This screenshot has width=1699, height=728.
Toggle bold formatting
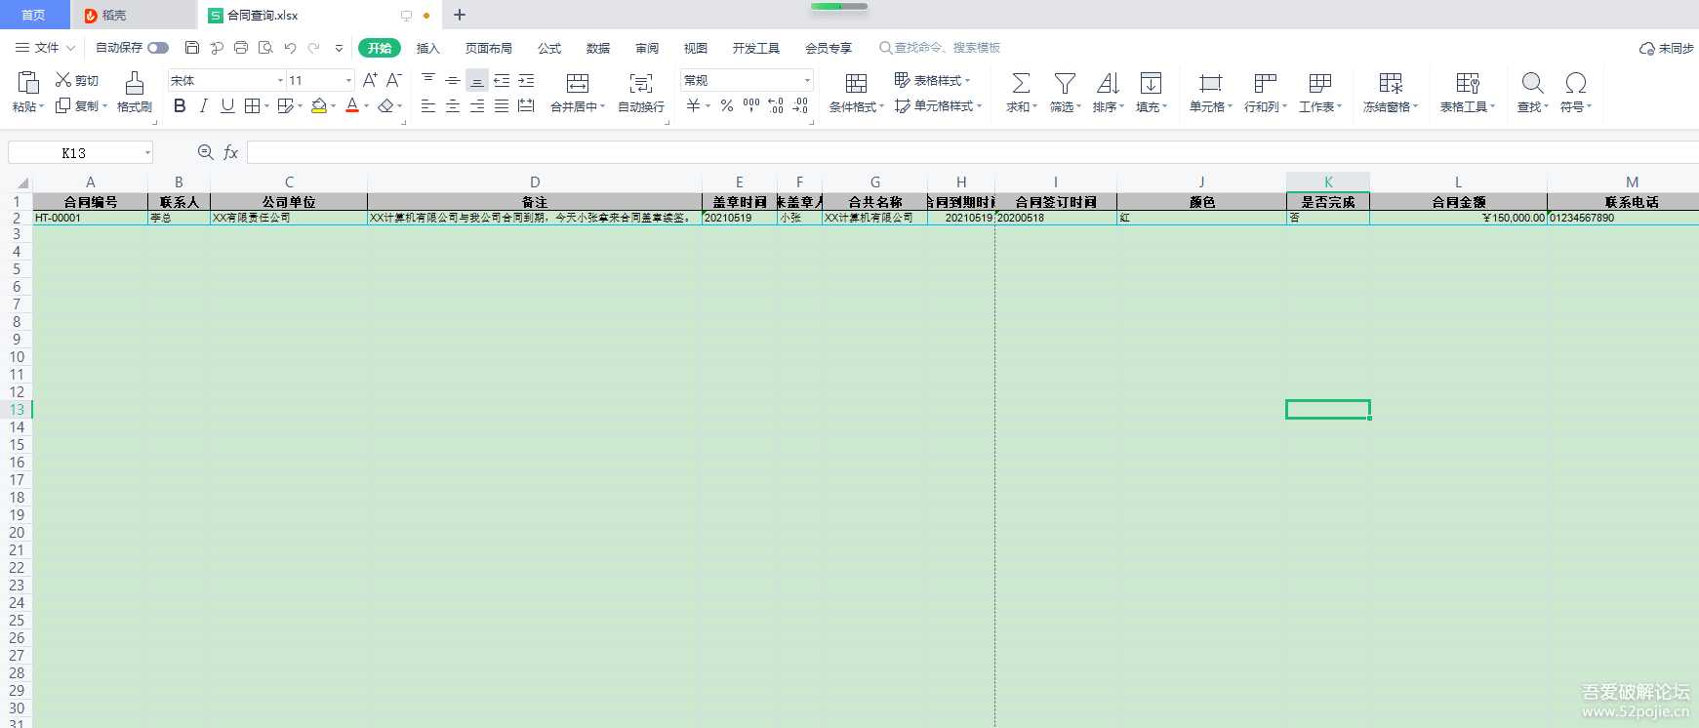click(180, 106)
